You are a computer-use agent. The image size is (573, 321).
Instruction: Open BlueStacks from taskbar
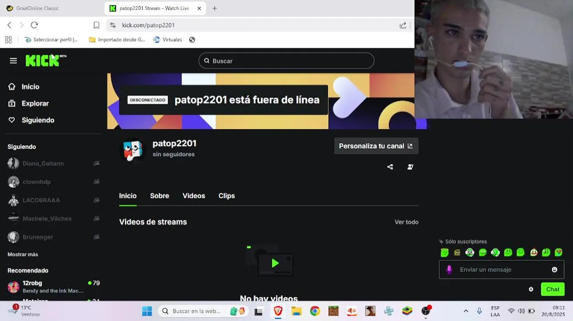tap(407, 311)
